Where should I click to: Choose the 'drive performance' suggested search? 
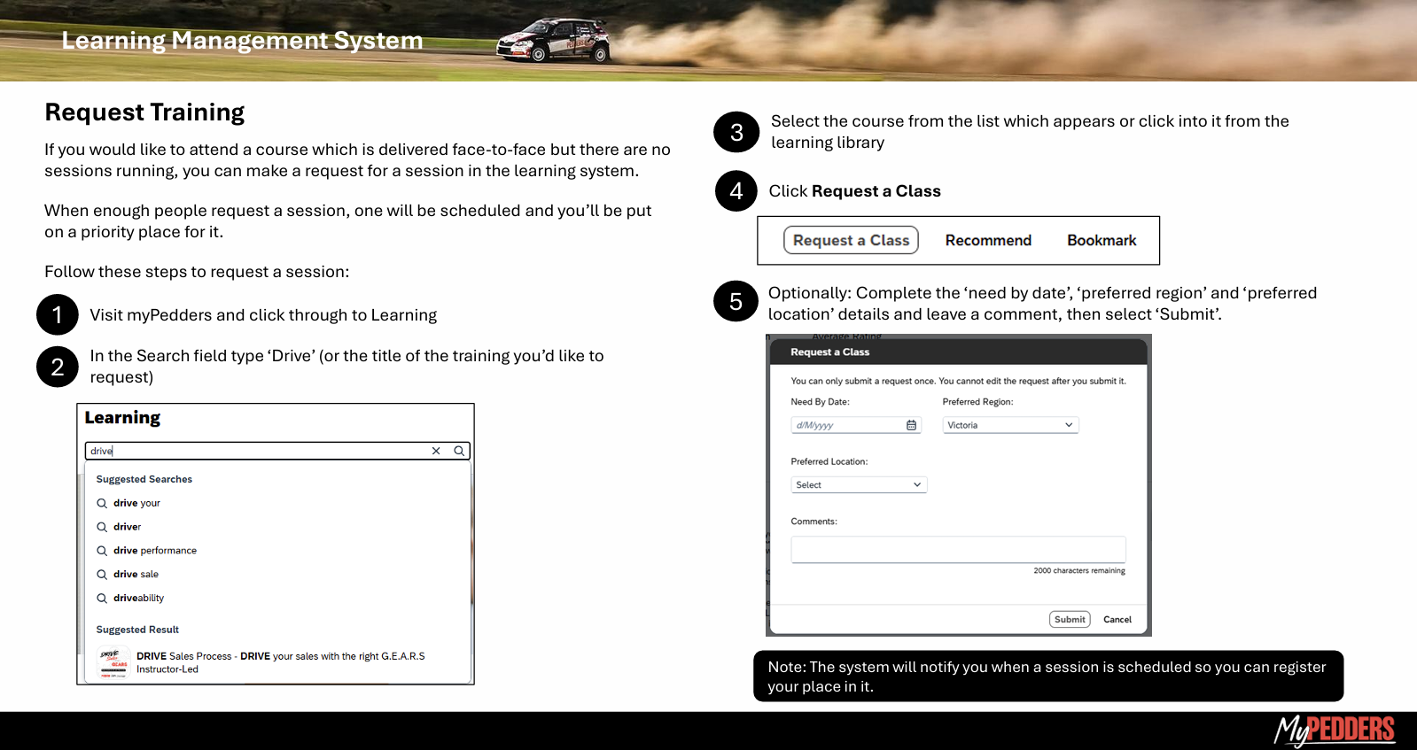(155, 551)
